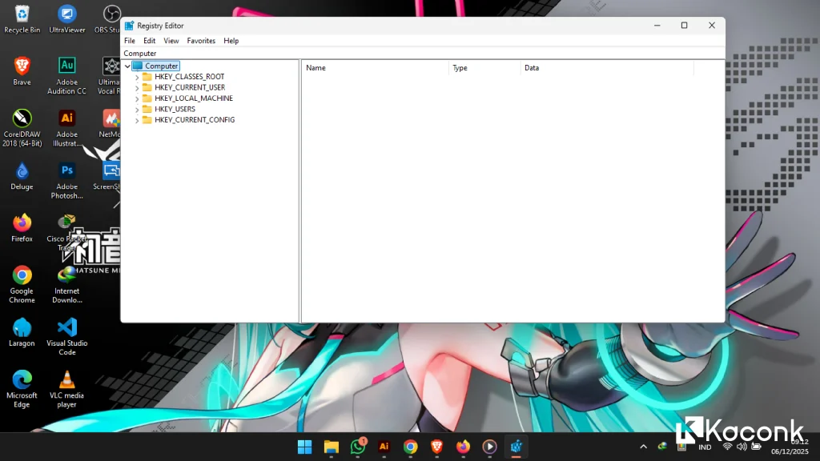Select the Internet Download Manager desktop icon
Screen dimensions: 820x461
(x=67, y=285)
